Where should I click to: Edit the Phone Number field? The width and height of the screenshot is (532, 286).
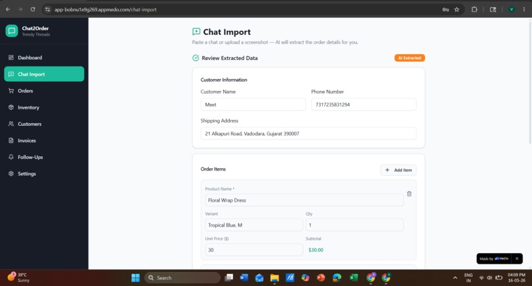(364, 105)
